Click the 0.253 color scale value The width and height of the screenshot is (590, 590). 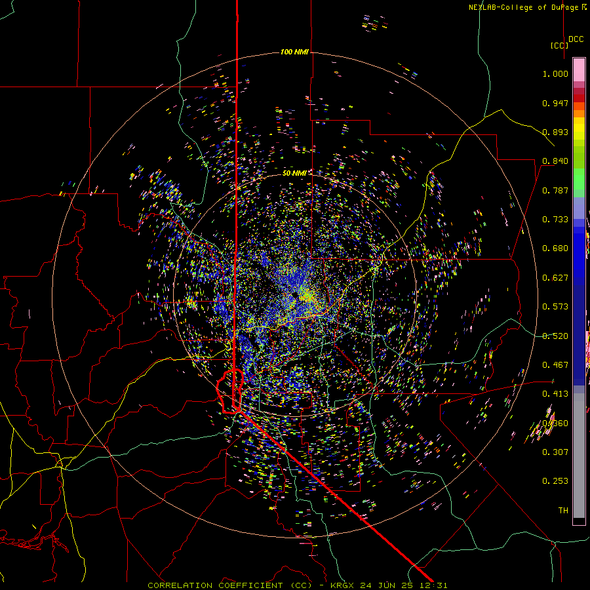tap(555, 481)
